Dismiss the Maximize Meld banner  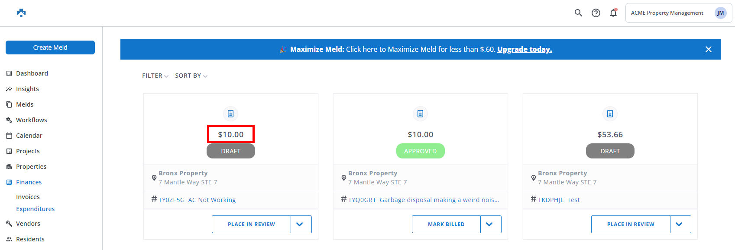709,49
